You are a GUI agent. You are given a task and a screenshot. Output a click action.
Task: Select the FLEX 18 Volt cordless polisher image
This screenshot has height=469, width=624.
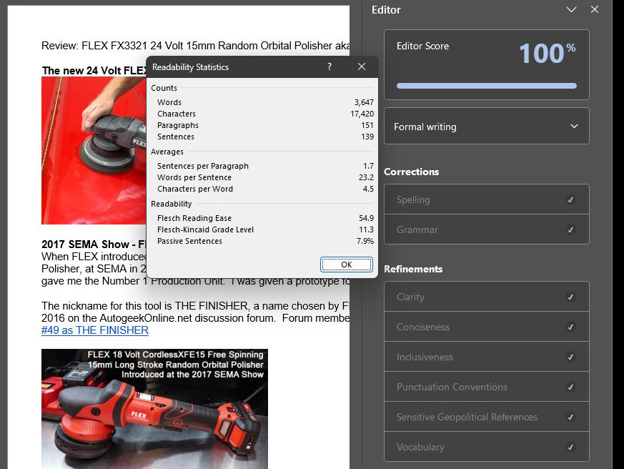(x=154, y=409)
